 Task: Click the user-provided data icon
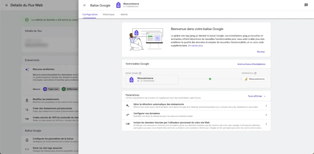127,124
